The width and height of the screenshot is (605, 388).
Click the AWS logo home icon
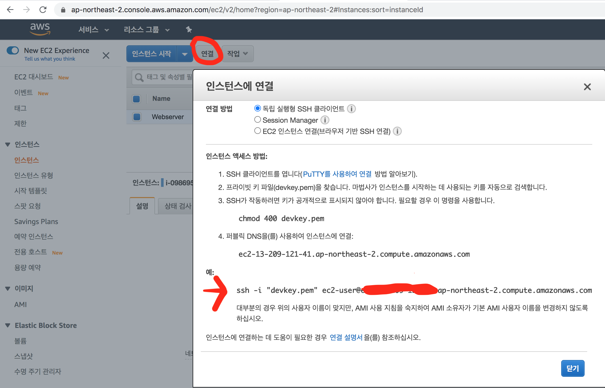(40, 29)
